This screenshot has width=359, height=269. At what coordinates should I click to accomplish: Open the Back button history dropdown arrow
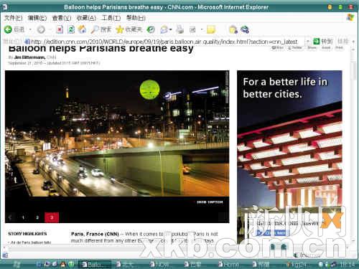30,29
